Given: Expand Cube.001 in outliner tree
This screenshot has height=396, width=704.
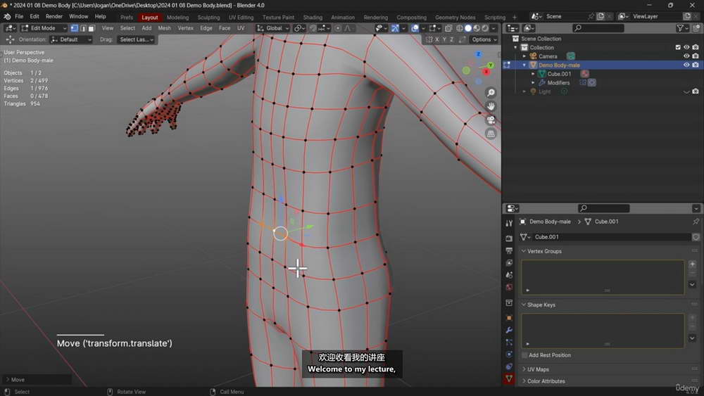Looking at the screenshot, I should (533, 74).
